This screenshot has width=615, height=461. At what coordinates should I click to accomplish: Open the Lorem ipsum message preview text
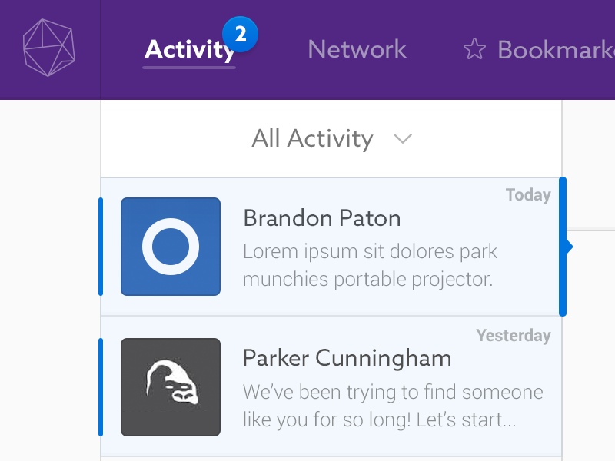tap(369, 265)
